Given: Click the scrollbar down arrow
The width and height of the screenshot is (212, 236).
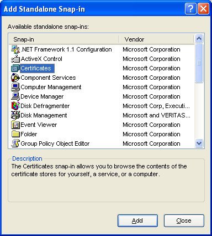Looking at the screenshot, I should 199,143.
